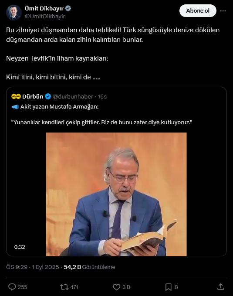Click the reply speech bubble icon
Screen dimensions: 233x296
click(x=12, y=287)
